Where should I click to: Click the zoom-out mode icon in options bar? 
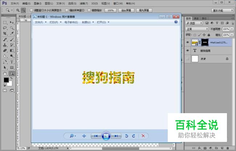pos(23,10)
